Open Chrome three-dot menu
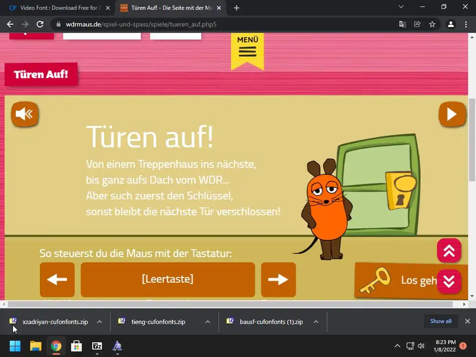The height and width of the screenshot is (357, 476). click(466, 24)
